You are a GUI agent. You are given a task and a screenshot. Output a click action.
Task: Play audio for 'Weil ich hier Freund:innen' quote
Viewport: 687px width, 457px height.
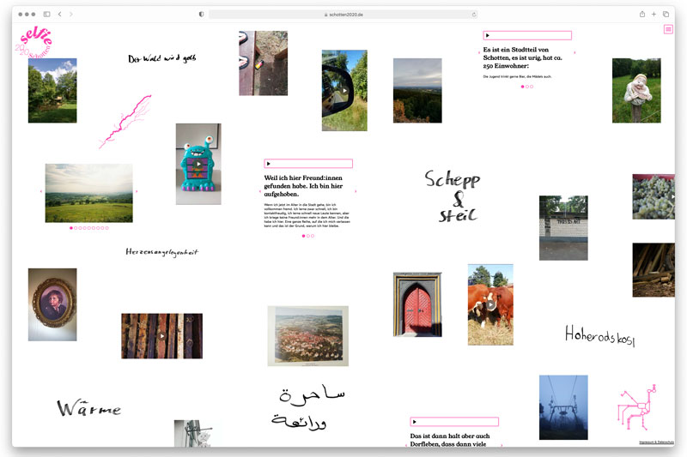[x=269, y=163]
